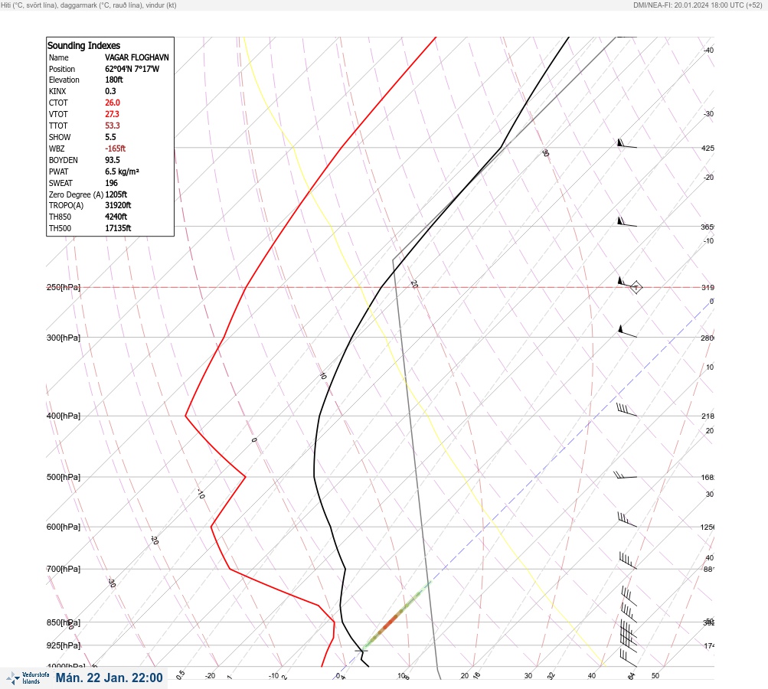
Task: Click the right-axis label 319
Action: [708, 287]
